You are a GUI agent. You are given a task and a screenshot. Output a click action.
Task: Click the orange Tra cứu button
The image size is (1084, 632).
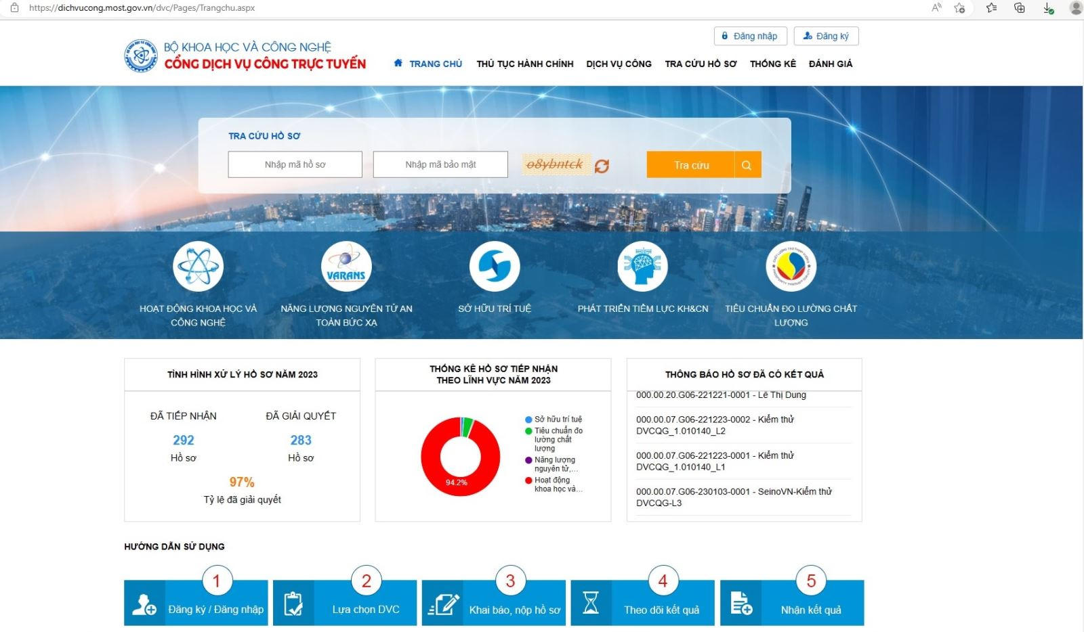tap(691, 165)
